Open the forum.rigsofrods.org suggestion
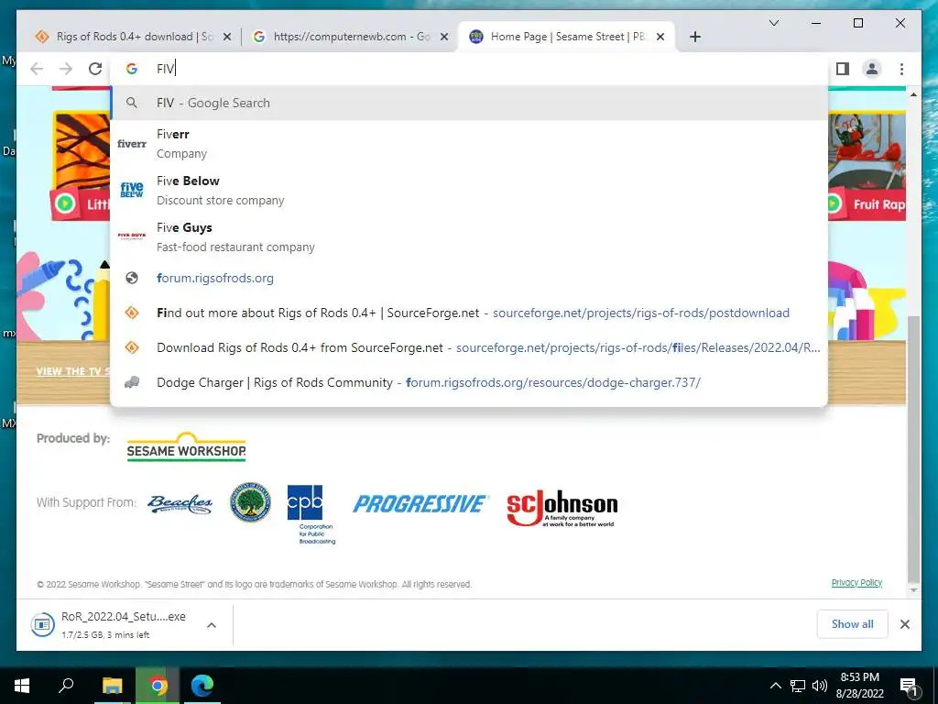 click(x=469, y=278)
